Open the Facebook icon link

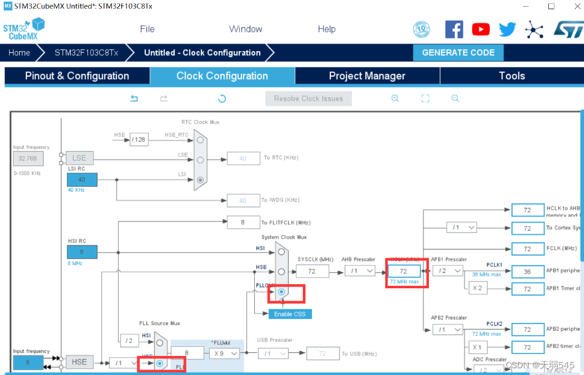click(x=454, y=30)
